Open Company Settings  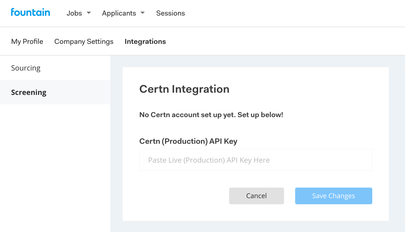84,41
